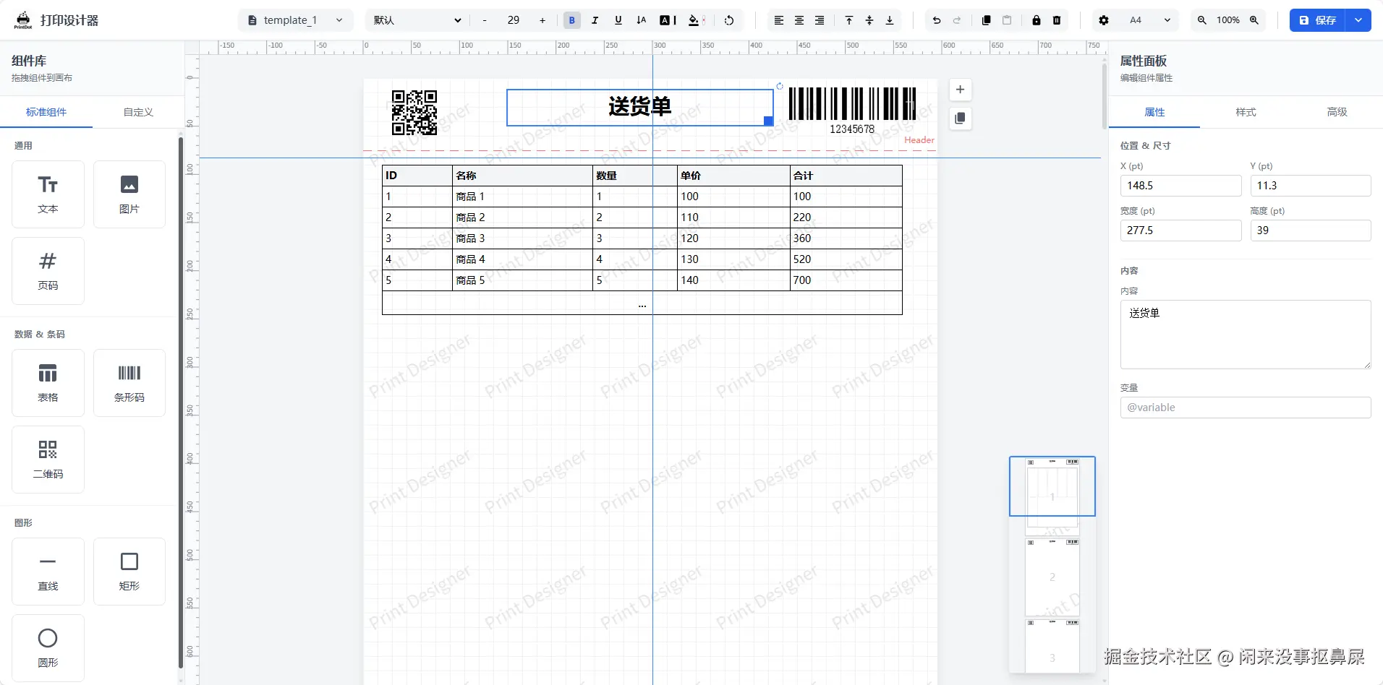Select the 图片 image component

[129, 194]
